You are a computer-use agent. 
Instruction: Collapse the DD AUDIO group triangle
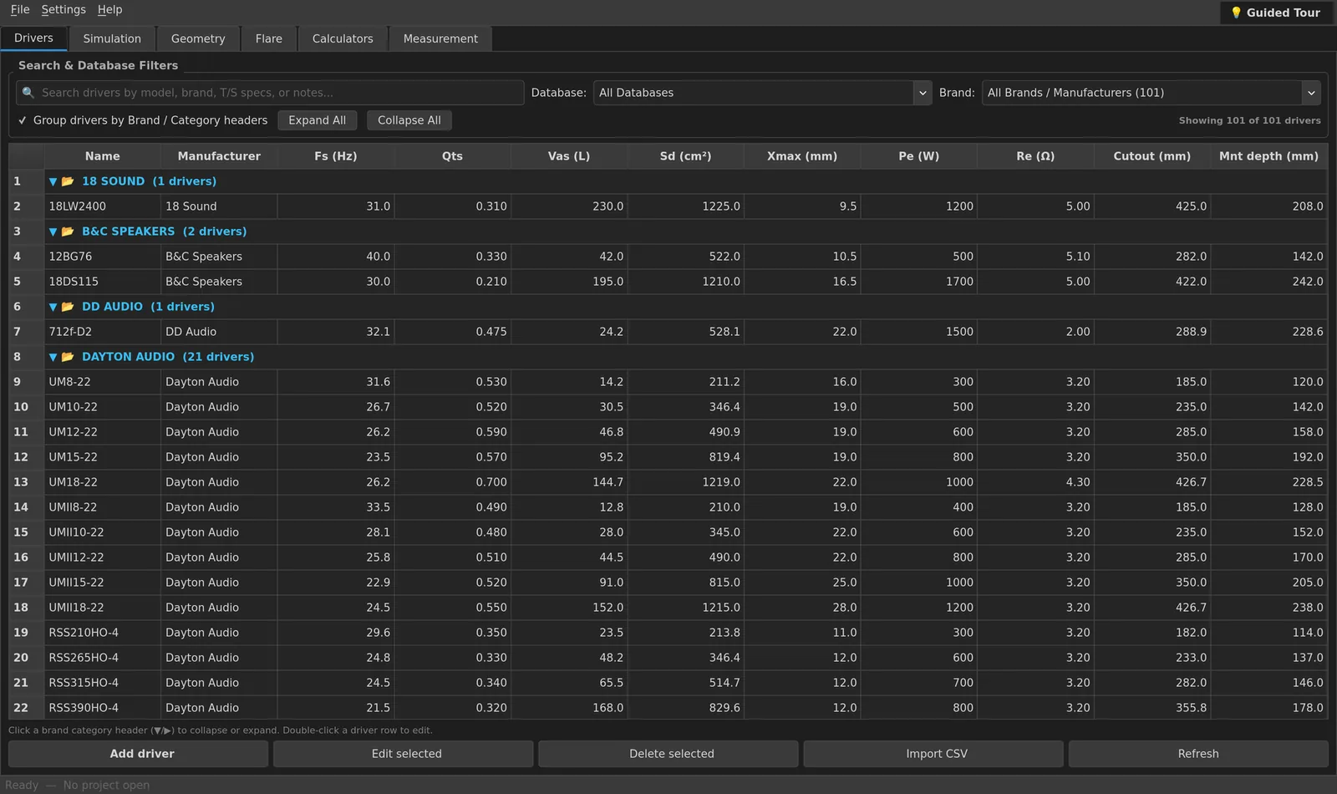tap(53, 307)
